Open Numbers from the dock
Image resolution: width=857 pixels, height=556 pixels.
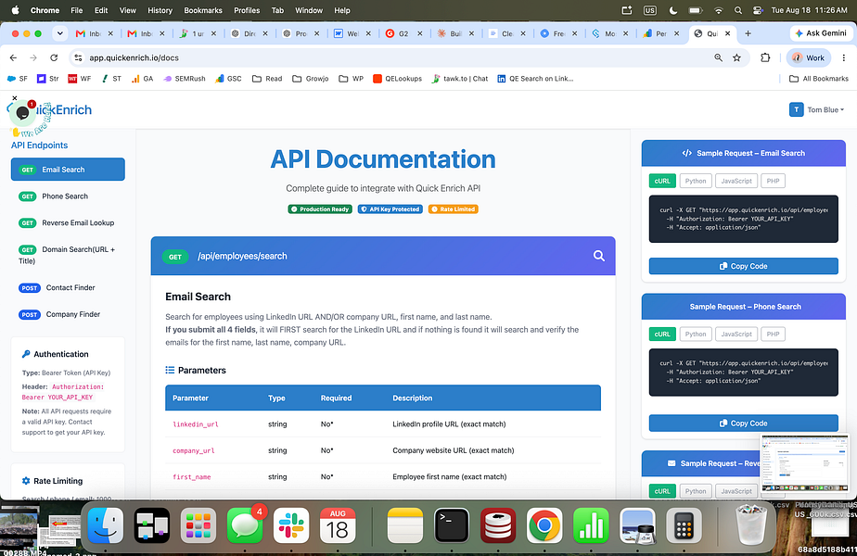591,525
